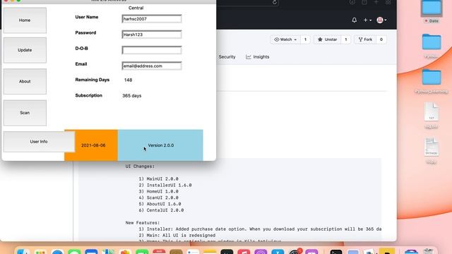Click 'InstallerUI 1.6.0' changelog line
This screenshot has height=254, width=452.
165,185
